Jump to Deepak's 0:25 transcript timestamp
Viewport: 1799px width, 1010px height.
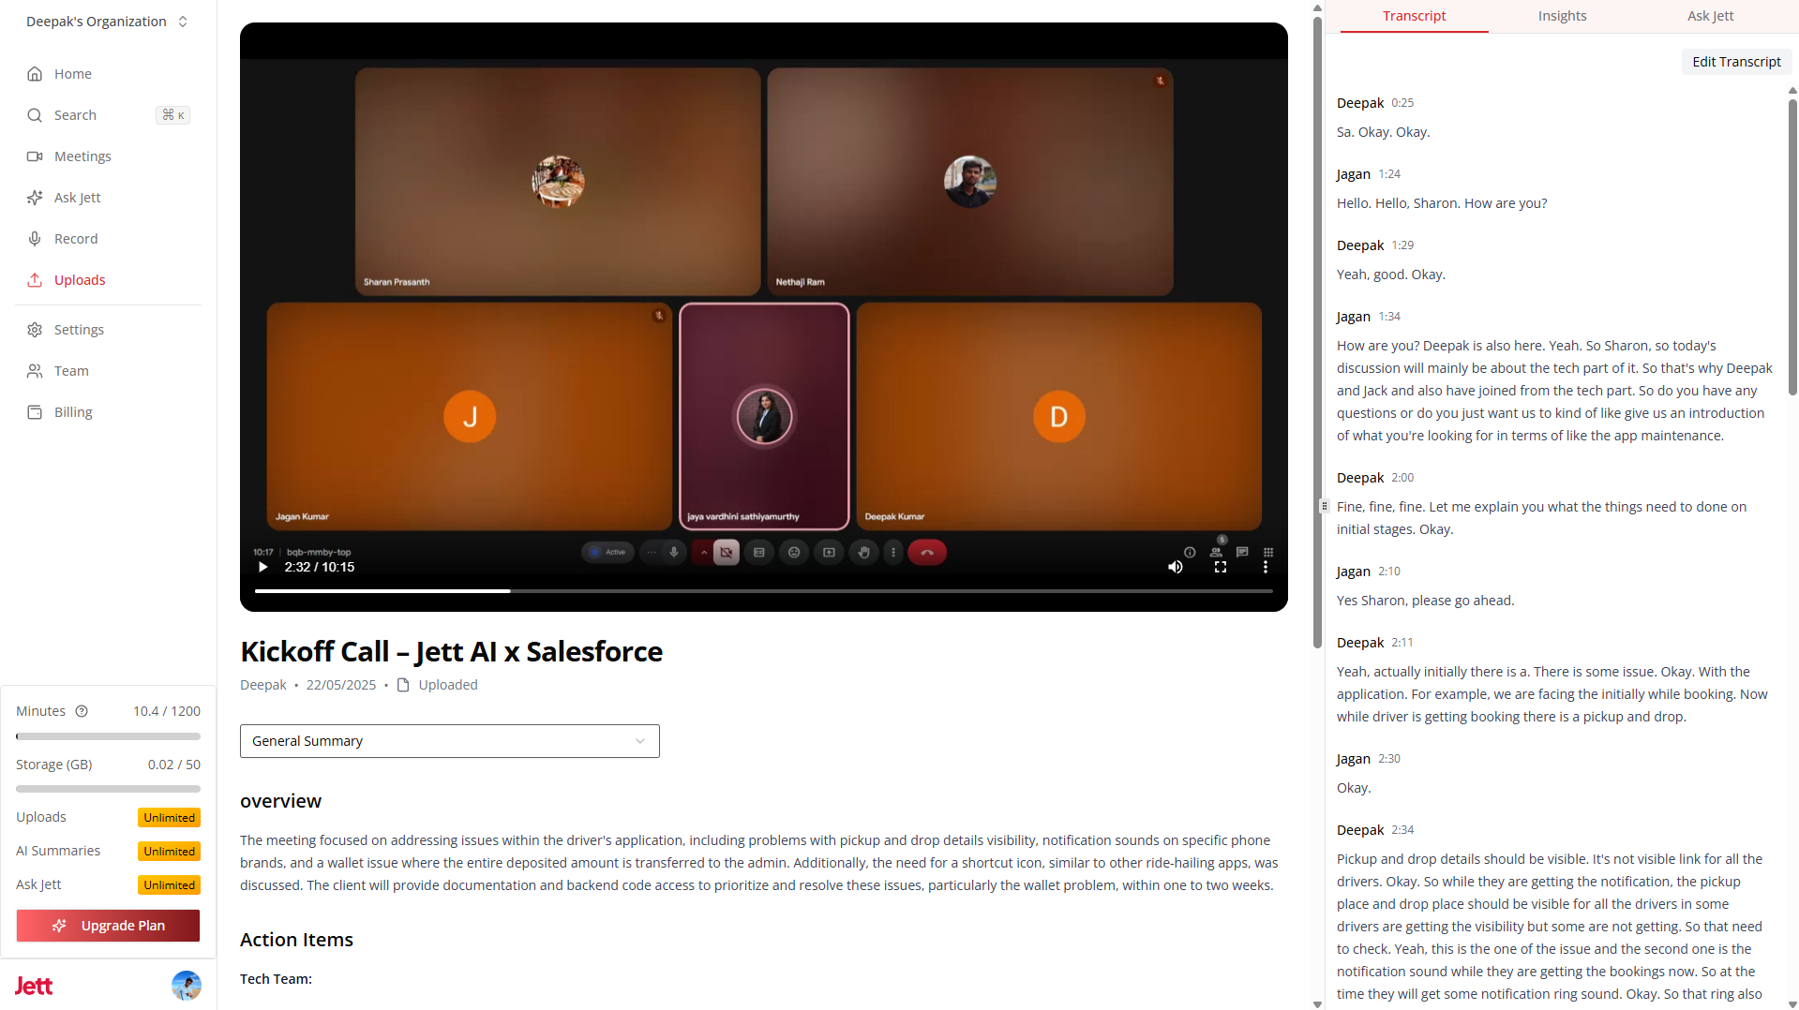(x=1402, y=103)
